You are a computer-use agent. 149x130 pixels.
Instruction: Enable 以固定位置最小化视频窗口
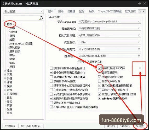point(51,68)
